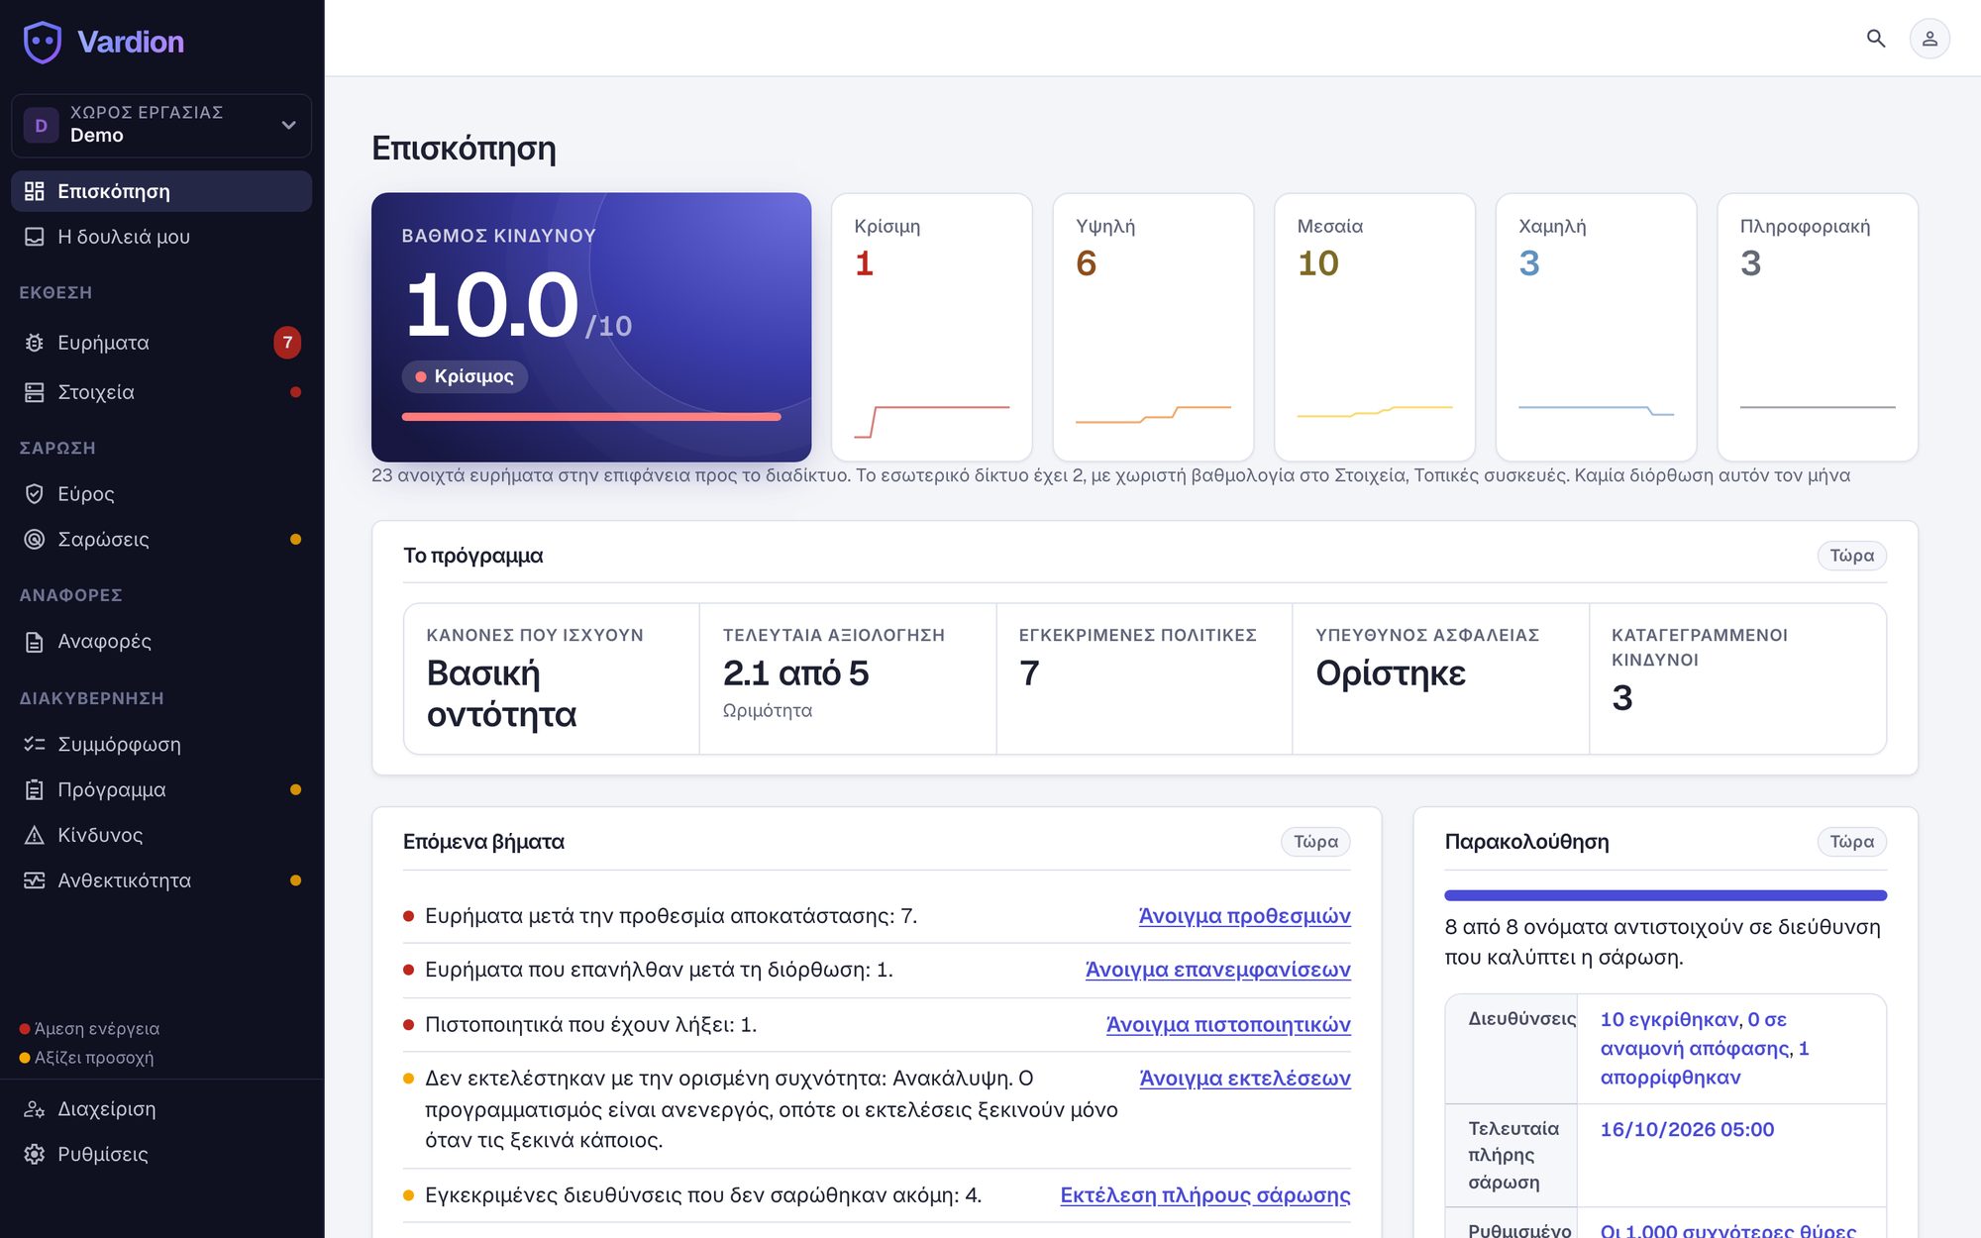1981x1238 pixels.
Task: Open the Άνοιγμα εκτελέσεων link
Action: point(1245,1079)
